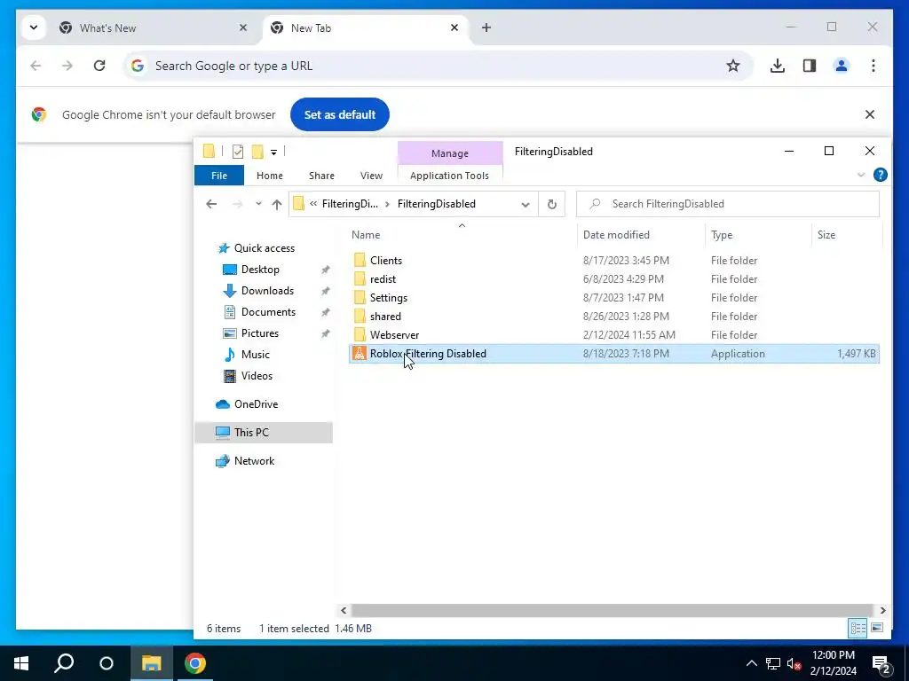The image size is (909, 681).
Task: Open Application Tools tab
Action: tap(449, 176)
